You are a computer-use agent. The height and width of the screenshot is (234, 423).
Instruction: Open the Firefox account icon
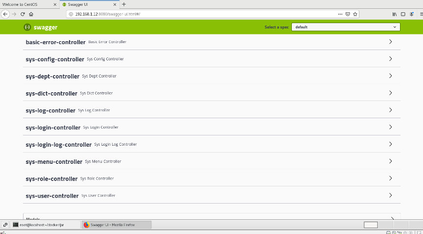click(x=411, y=14)
